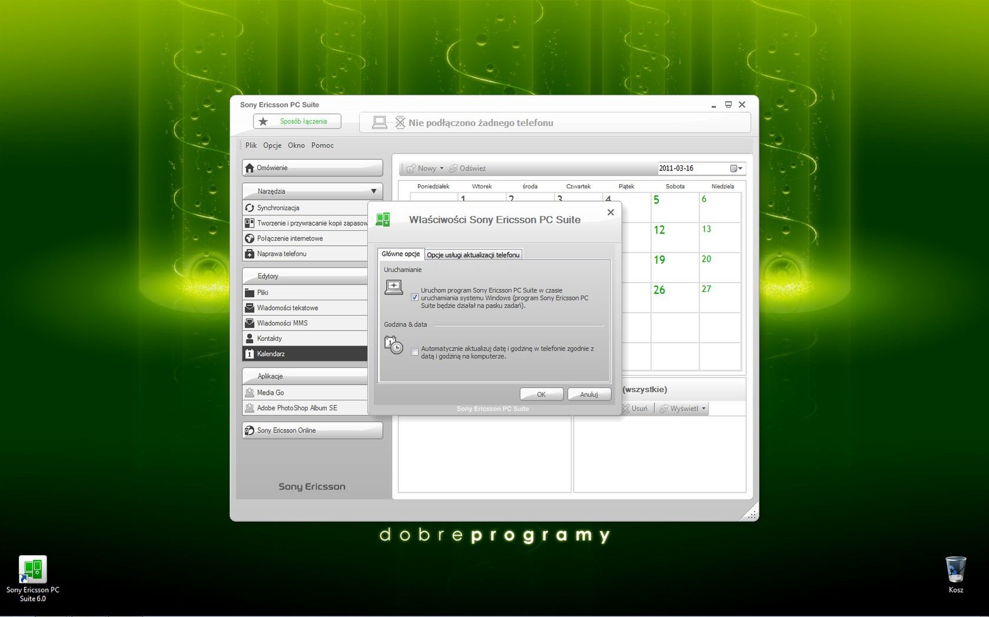Click the Omówienie home icon

250,168
